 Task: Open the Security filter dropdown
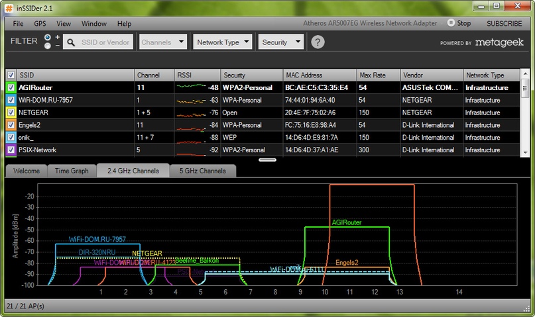coord(280,42)
